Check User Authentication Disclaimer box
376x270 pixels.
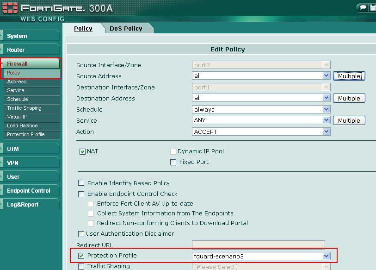[81, 234]
